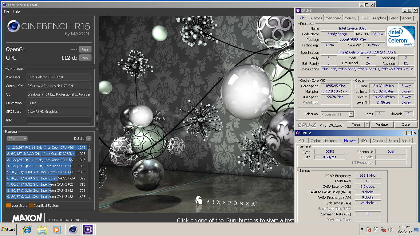Open Windows Start menu
Screen dimensions: 420x236
click(x=8, y=230)
